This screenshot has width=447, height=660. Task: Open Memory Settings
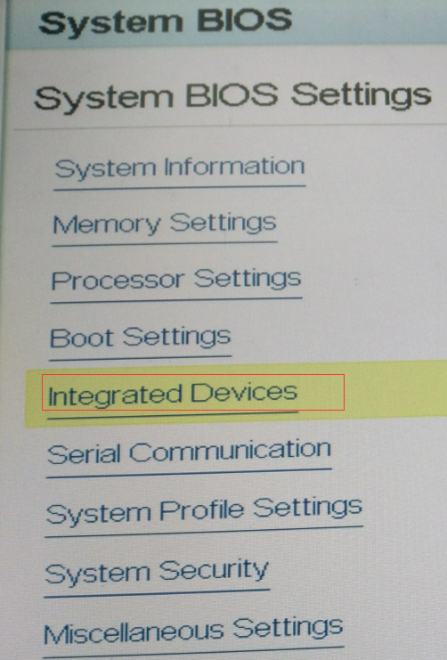[x=164, y=224]
